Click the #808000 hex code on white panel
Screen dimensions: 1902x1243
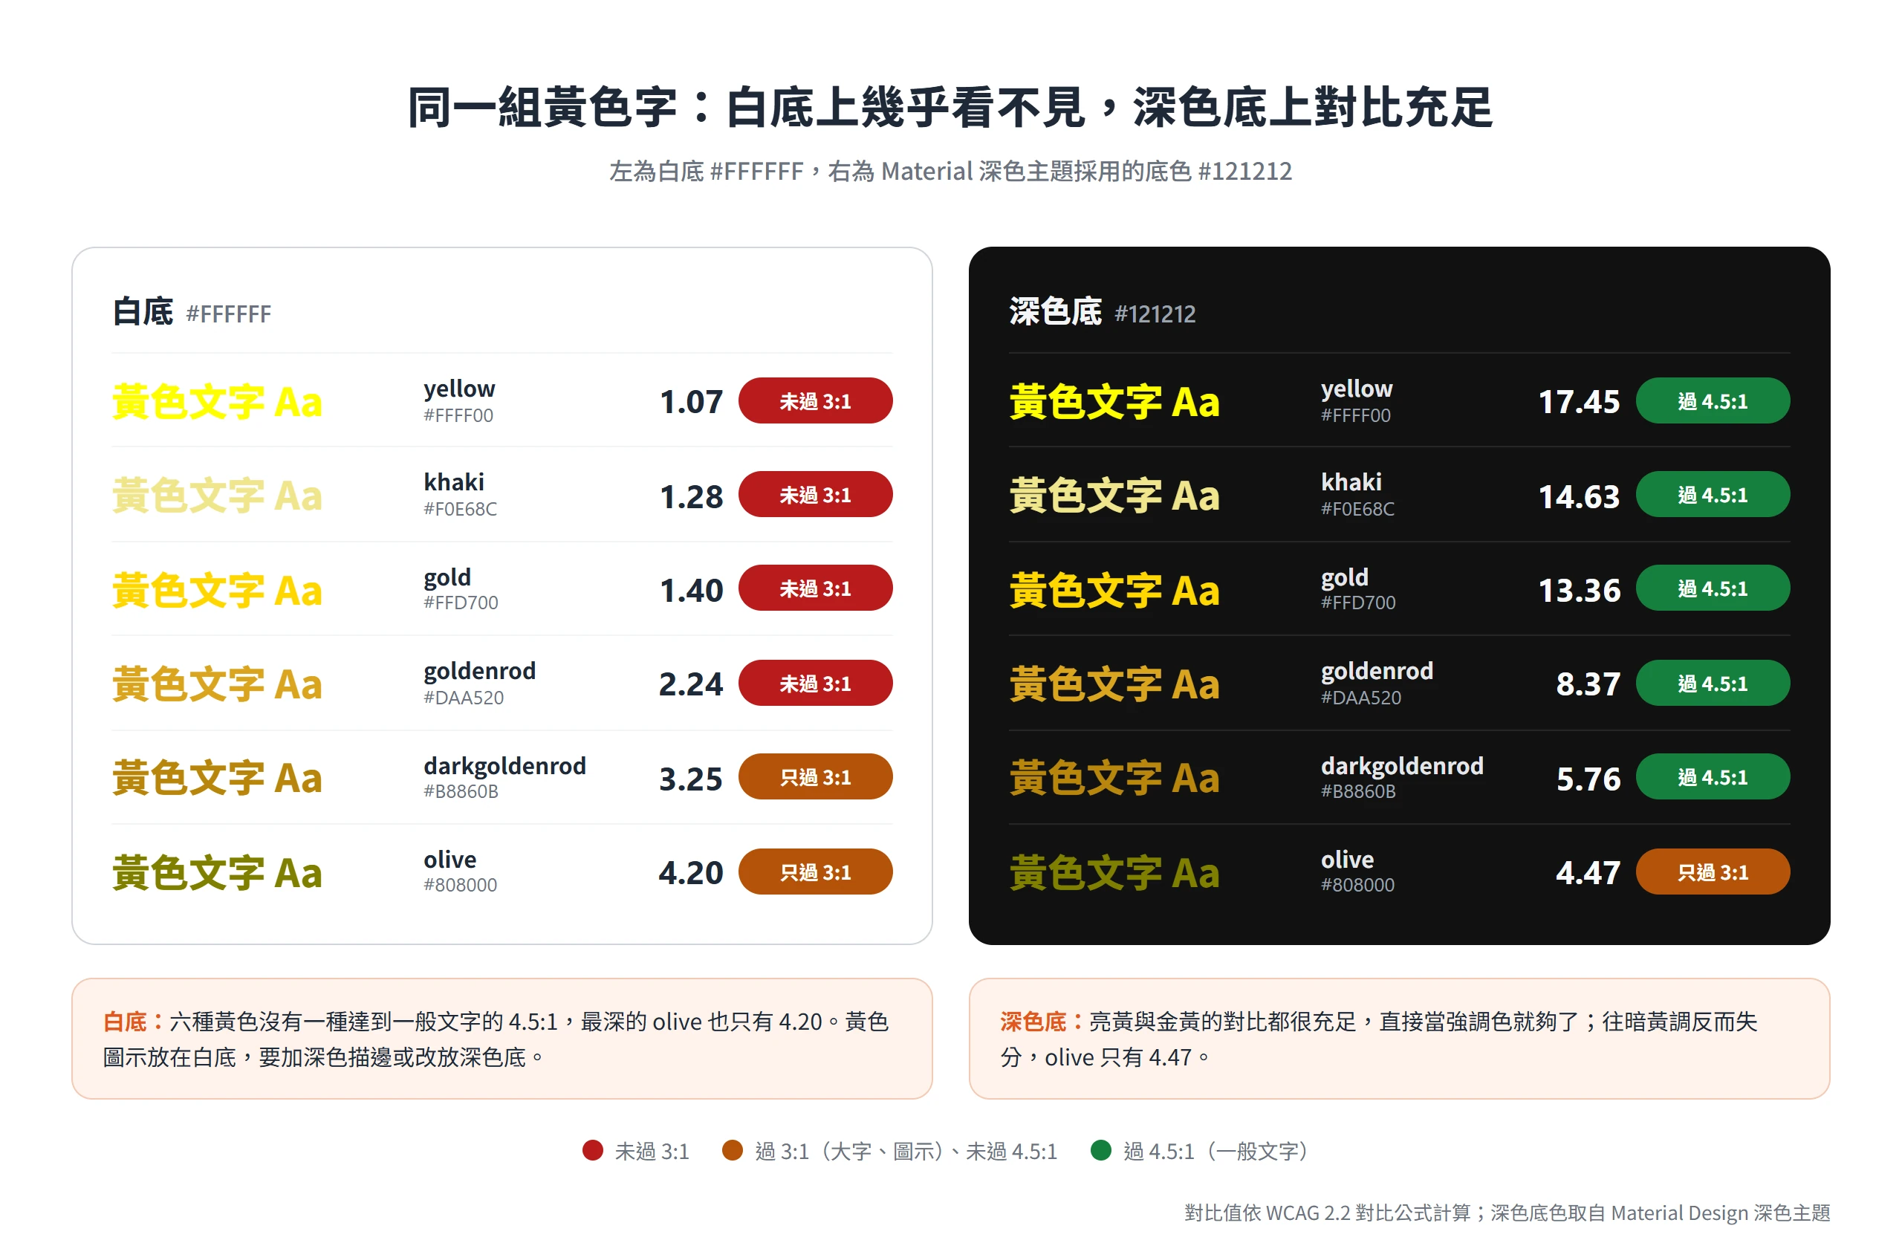(461, 885)
